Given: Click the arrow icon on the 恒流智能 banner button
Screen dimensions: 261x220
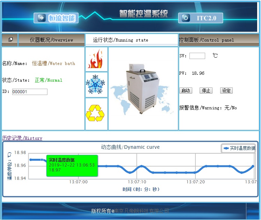Looking at the screenshot, I should coord(42,18).
